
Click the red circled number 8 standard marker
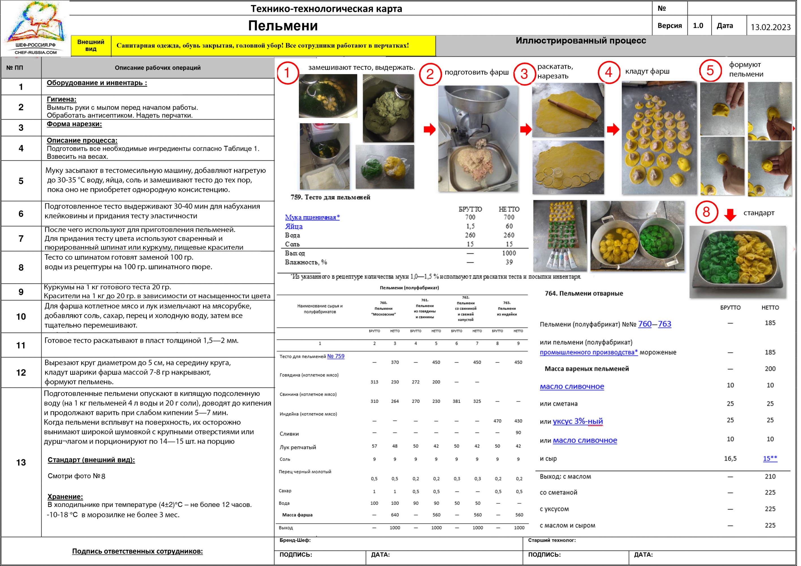tap(707, 212)
